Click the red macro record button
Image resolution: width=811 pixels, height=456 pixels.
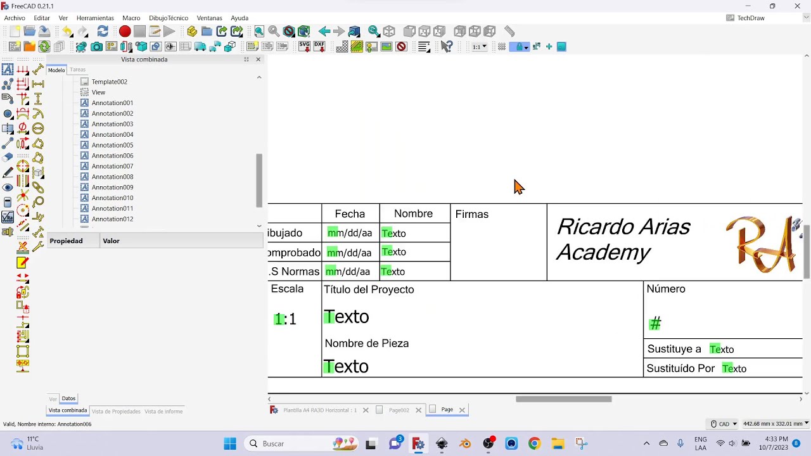(125, 31)
